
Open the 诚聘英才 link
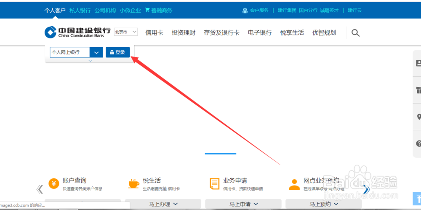tap(330, 11)
